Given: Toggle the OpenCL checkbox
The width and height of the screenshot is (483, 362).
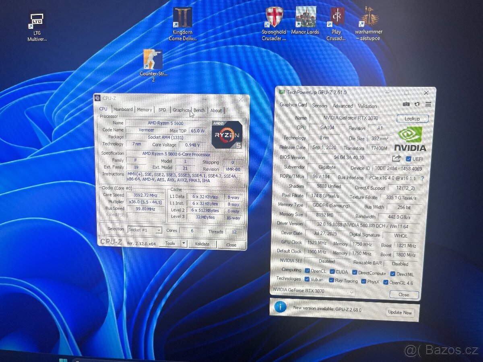Looking at the screenshot, I should click(308, 271).
